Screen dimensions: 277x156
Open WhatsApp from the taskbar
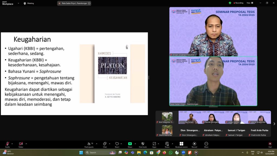(x=171, y=152)
